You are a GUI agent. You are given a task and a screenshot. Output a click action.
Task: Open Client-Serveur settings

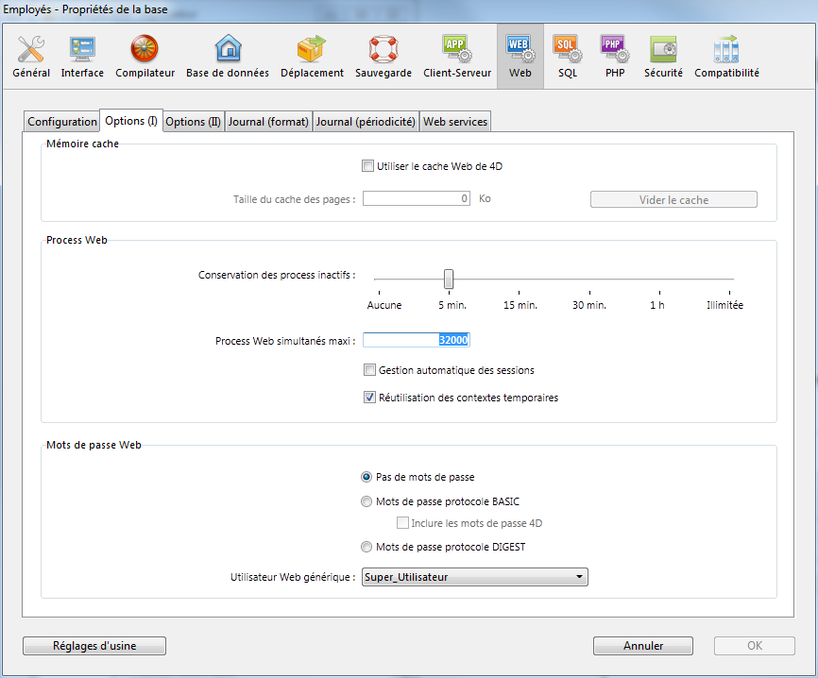tap(457, 57)
